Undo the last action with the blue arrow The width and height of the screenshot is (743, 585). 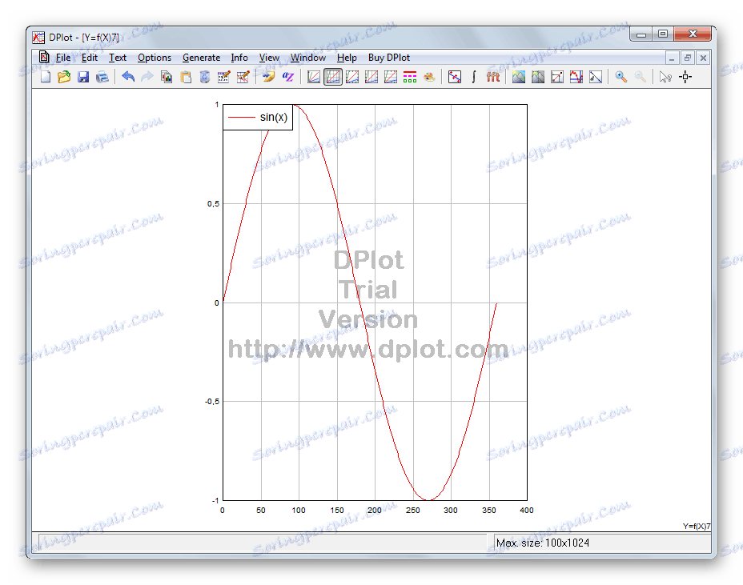(128, 77)
